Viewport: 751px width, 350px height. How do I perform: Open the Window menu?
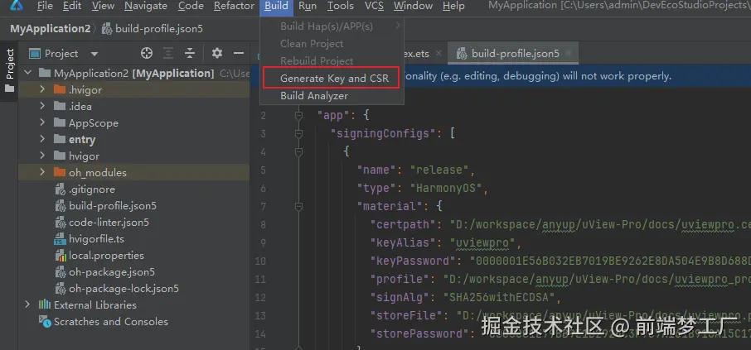coord(413,6)
